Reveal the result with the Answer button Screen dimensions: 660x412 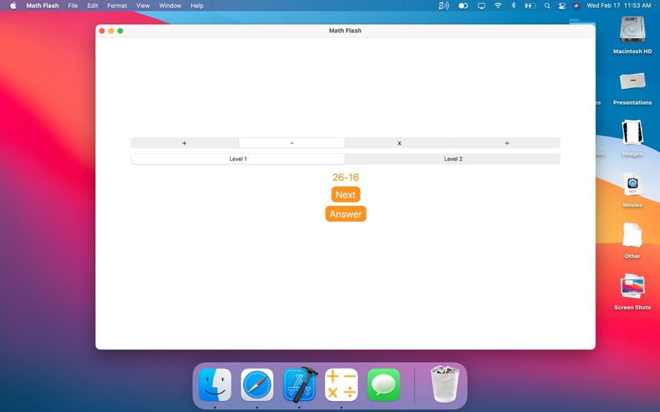tap(345, 214)
